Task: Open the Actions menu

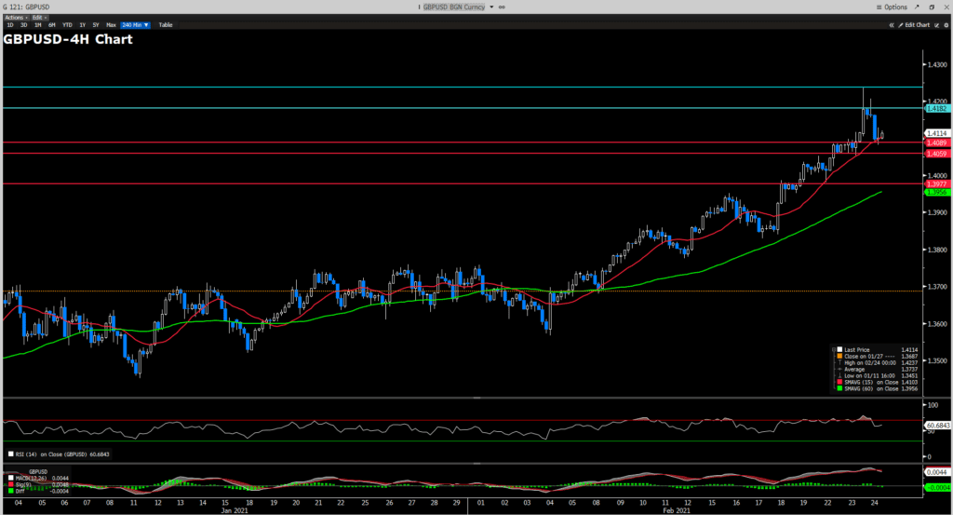Action: click(16, 18)
